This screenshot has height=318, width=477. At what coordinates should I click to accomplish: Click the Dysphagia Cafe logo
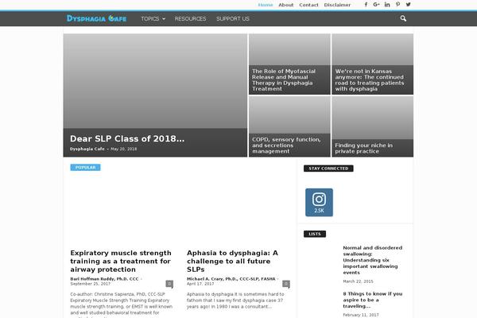pos(96,18)
